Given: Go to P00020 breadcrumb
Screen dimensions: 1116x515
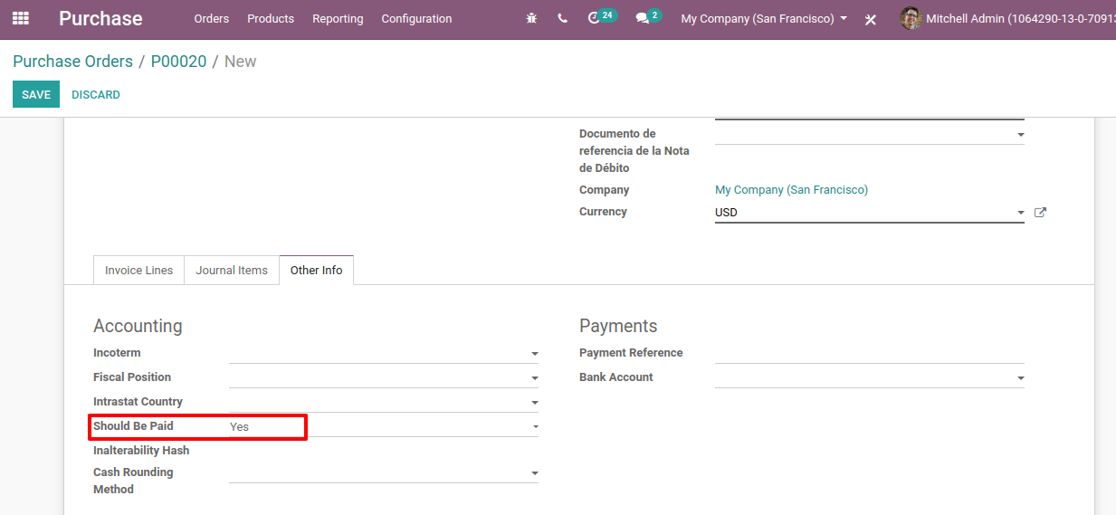Looking at the screenshot, I should [x=178, y=62].
